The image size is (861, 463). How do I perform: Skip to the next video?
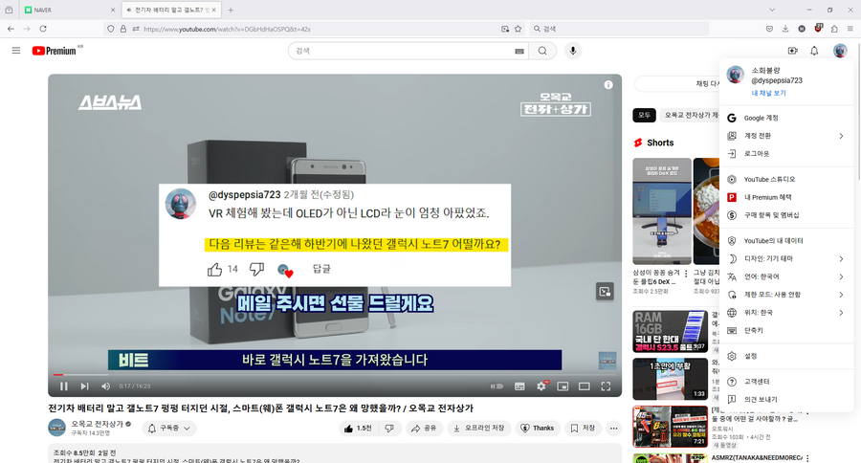click(x=84, y=386)
